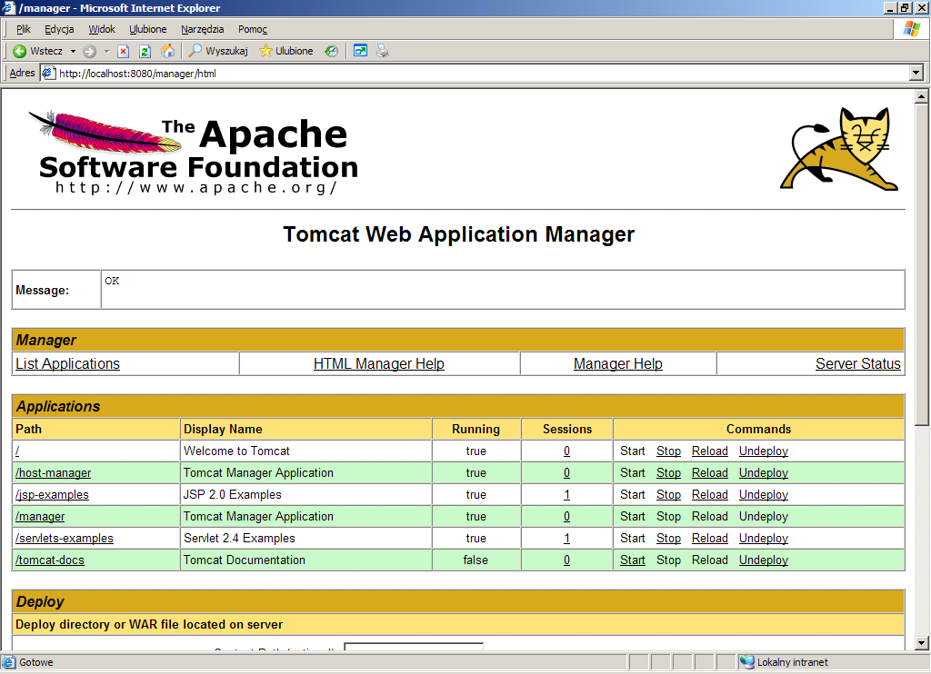Stop the Welcome to Tomcat application
Screen dimensions: 931x674
[668, 451]
